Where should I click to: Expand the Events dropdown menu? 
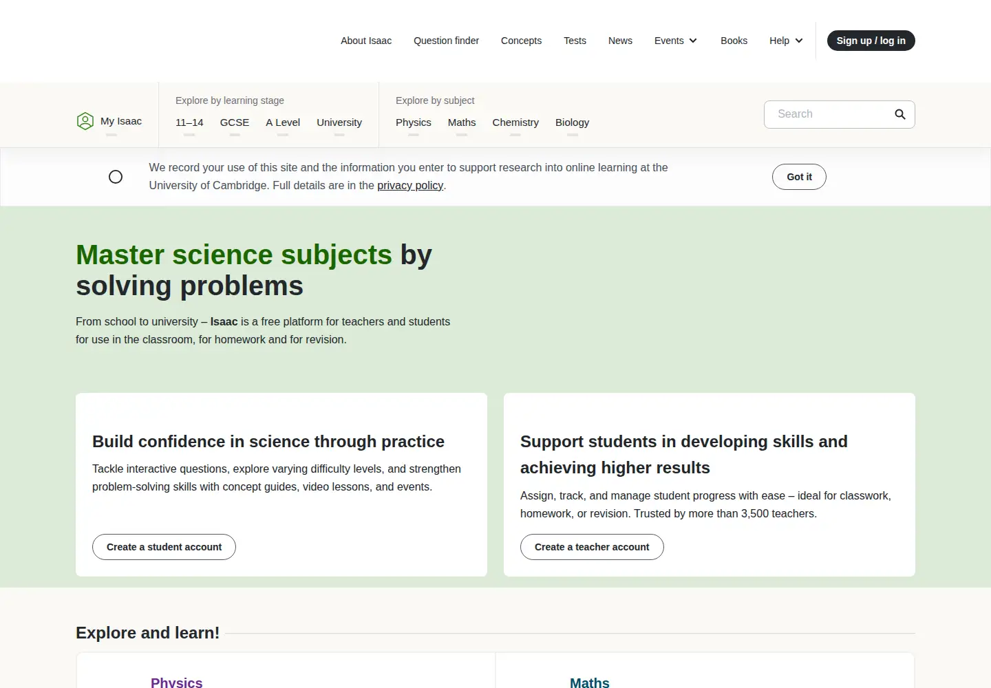tap(676, 41)
